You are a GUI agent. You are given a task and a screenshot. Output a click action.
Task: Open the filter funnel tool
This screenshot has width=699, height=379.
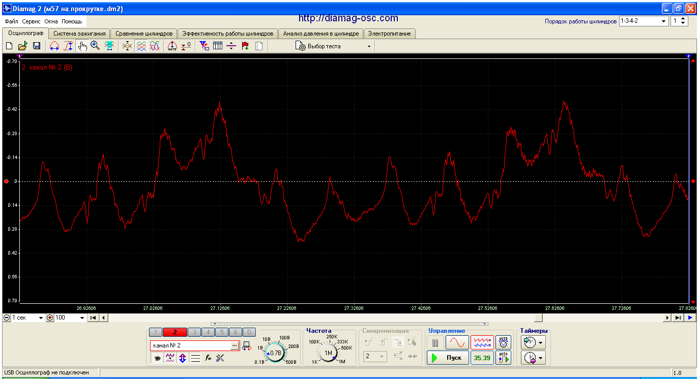(204, 46)
